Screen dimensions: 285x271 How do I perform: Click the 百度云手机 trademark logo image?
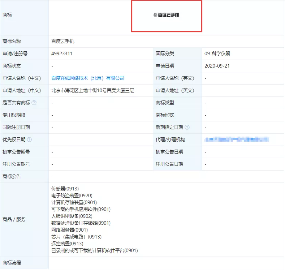click(167, 16)
